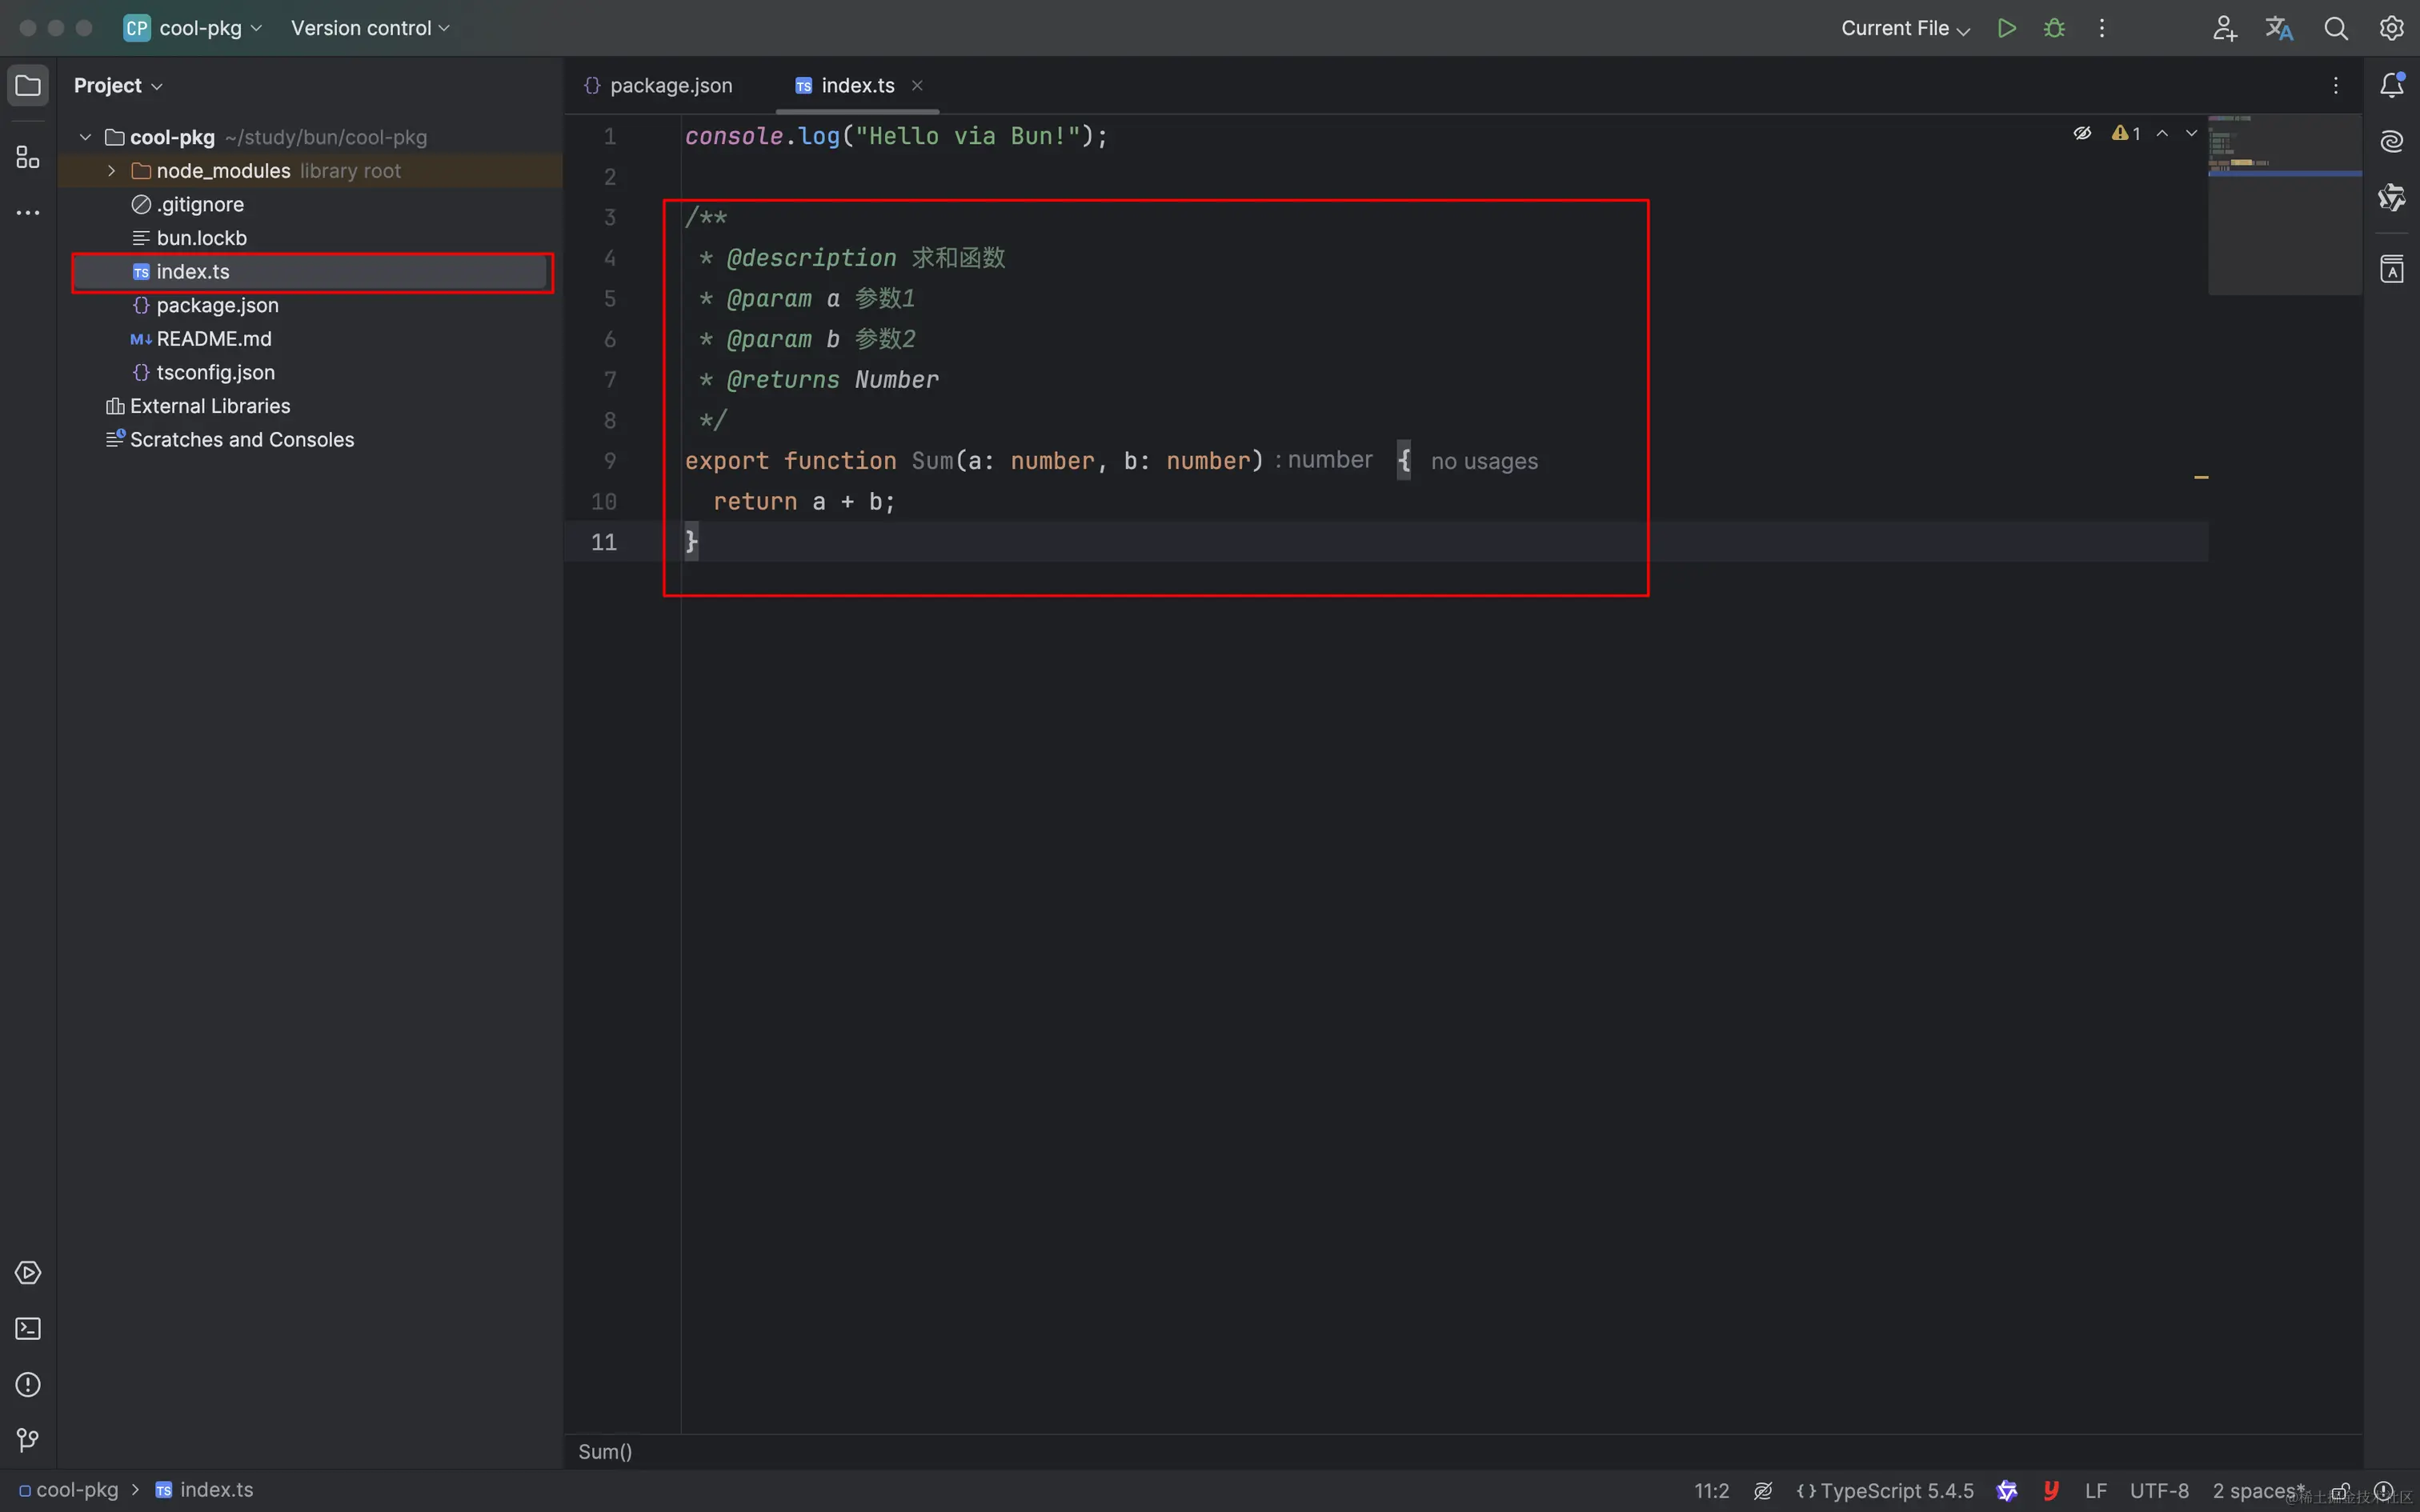This screenshot has height=1512, width=2420.
Task: Open Code With Me icon
Action: pyautogui.click(x=2223, y=28)
